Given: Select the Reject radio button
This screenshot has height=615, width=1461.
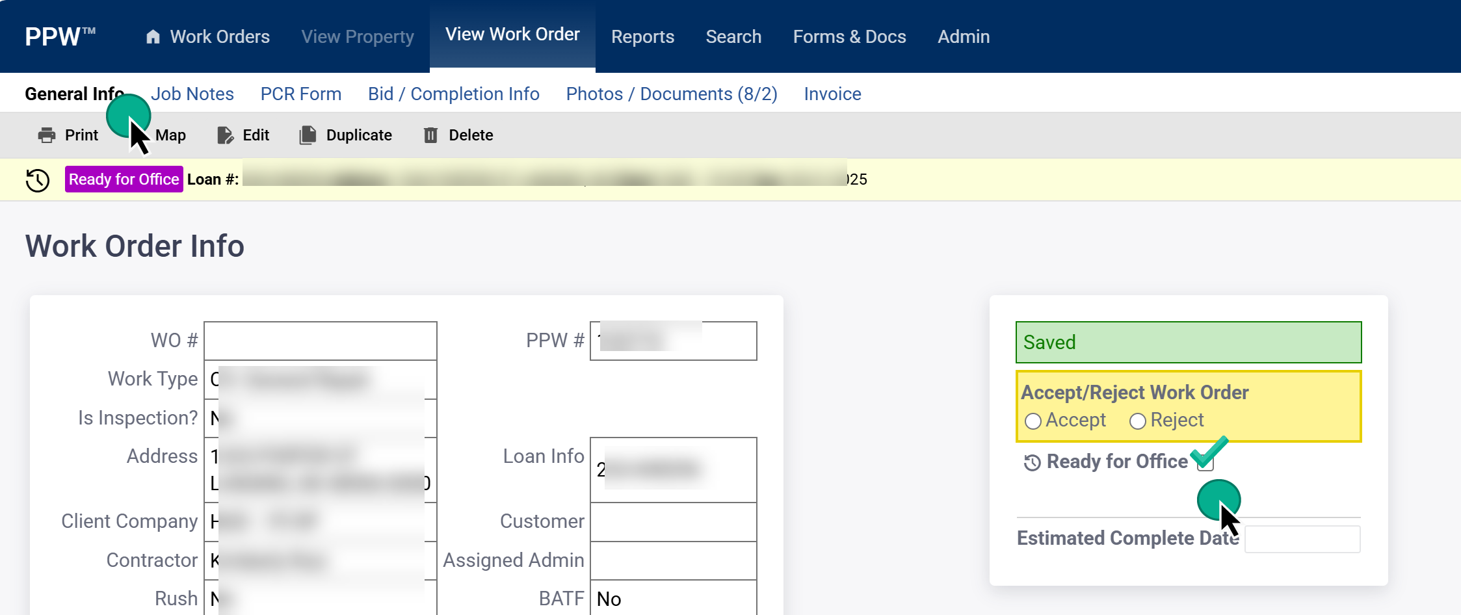Looking at the screenshot, I should 1137,421.
